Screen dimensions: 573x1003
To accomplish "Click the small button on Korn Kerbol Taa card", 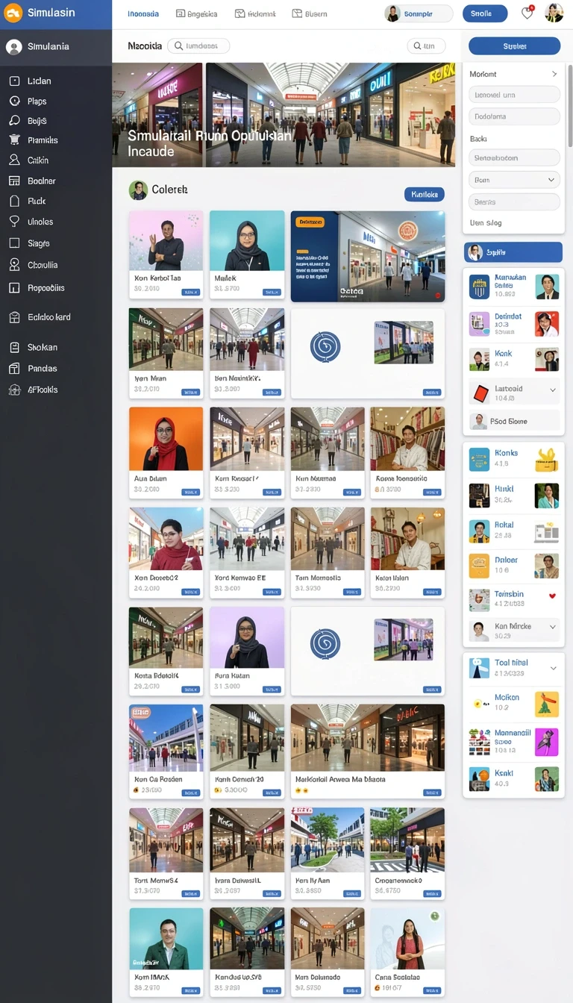I will pyautogui.click(x=190, y=293).
